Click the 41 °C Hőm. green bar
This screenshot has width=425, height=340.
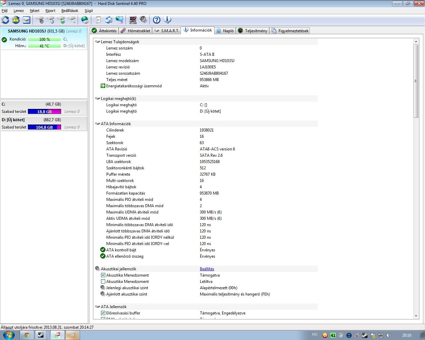pos(44,46)
